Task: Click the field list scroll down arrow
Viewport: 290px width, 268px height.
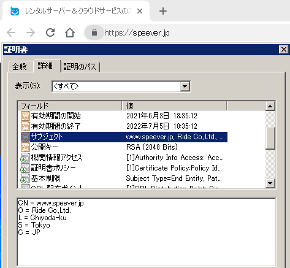Action: [270, 183]
